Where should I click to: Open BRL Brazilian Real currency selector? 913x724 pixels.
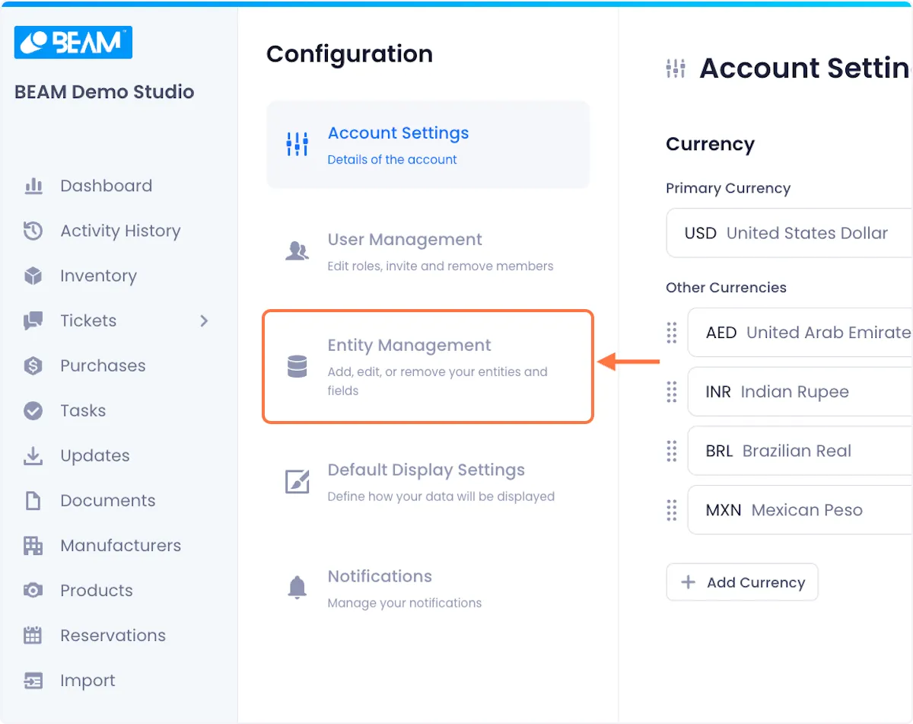[x=800, y=451]
